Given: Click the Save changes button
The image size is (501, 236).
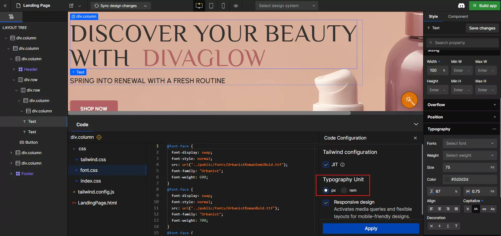Looking at the screenshot, I should pyautogui.click(x=482, y=28).
